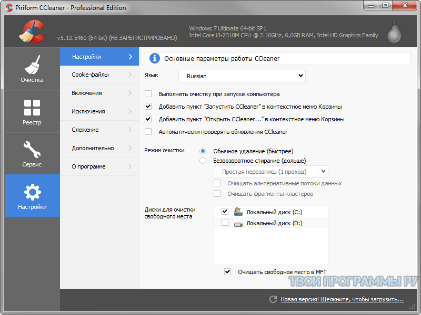Viewport: 421px width, 315px height.
Task: Click the Локальный диск (D:) row label
Action: coord(274,223)
